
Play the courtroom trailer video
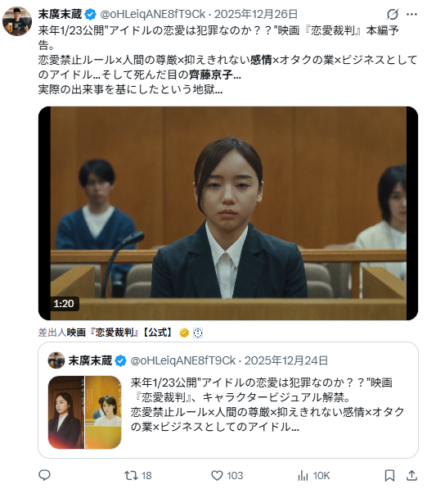(228, 213)
